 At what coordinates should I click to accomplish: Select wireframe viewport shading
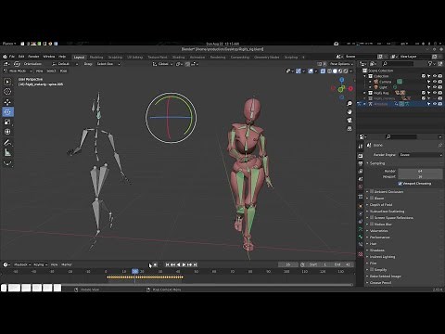click(329, 71)
